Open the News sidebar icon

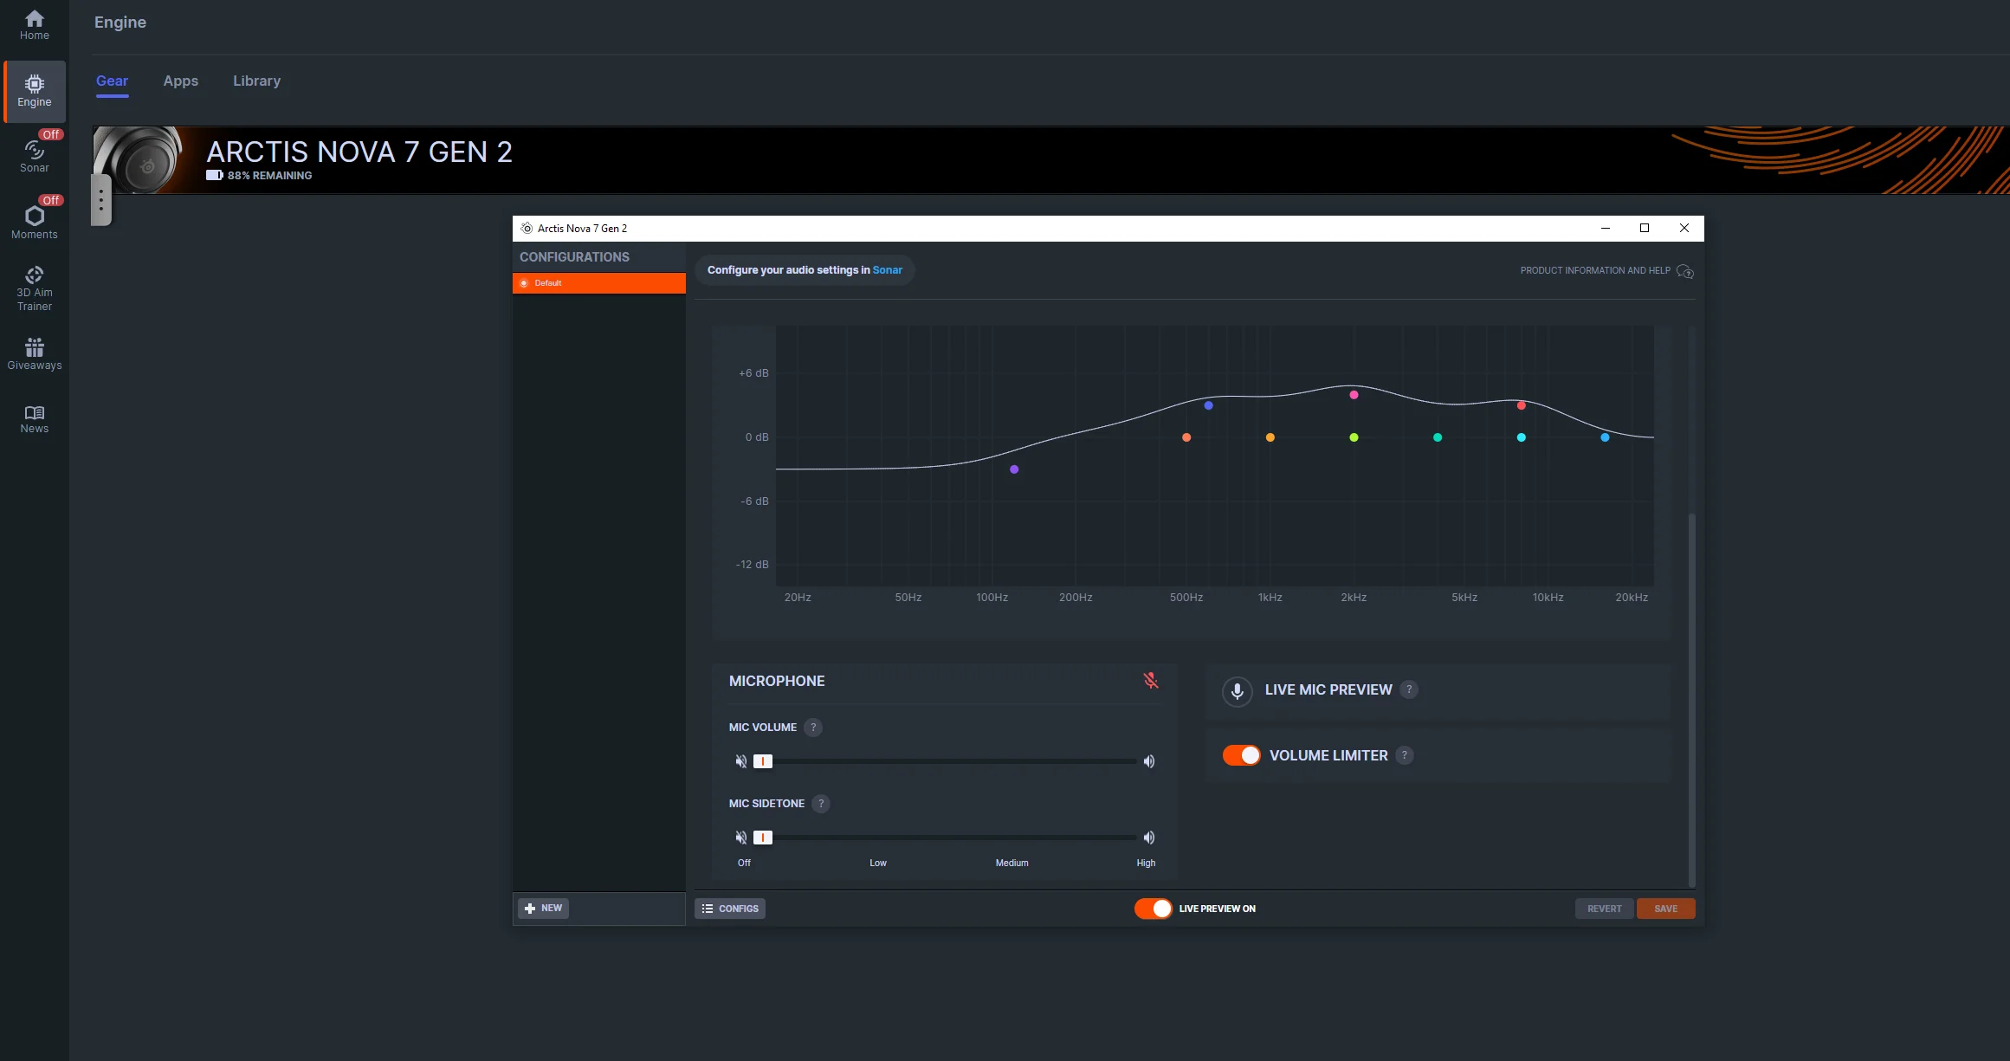[34, 419]
